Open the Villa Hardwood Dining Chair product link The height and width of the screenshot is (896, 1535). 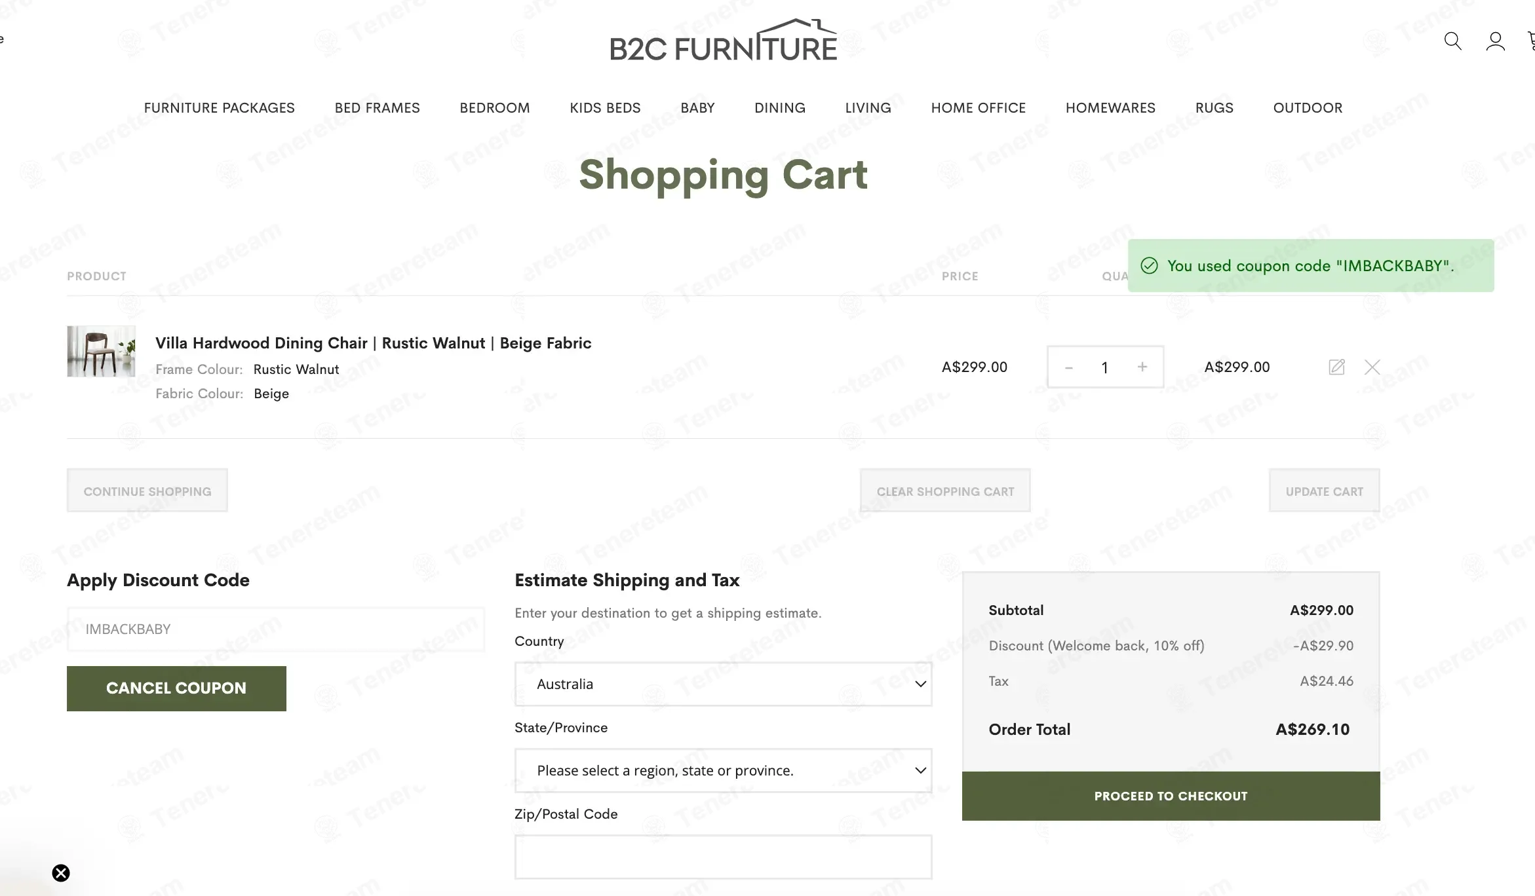tap(374, 343)
